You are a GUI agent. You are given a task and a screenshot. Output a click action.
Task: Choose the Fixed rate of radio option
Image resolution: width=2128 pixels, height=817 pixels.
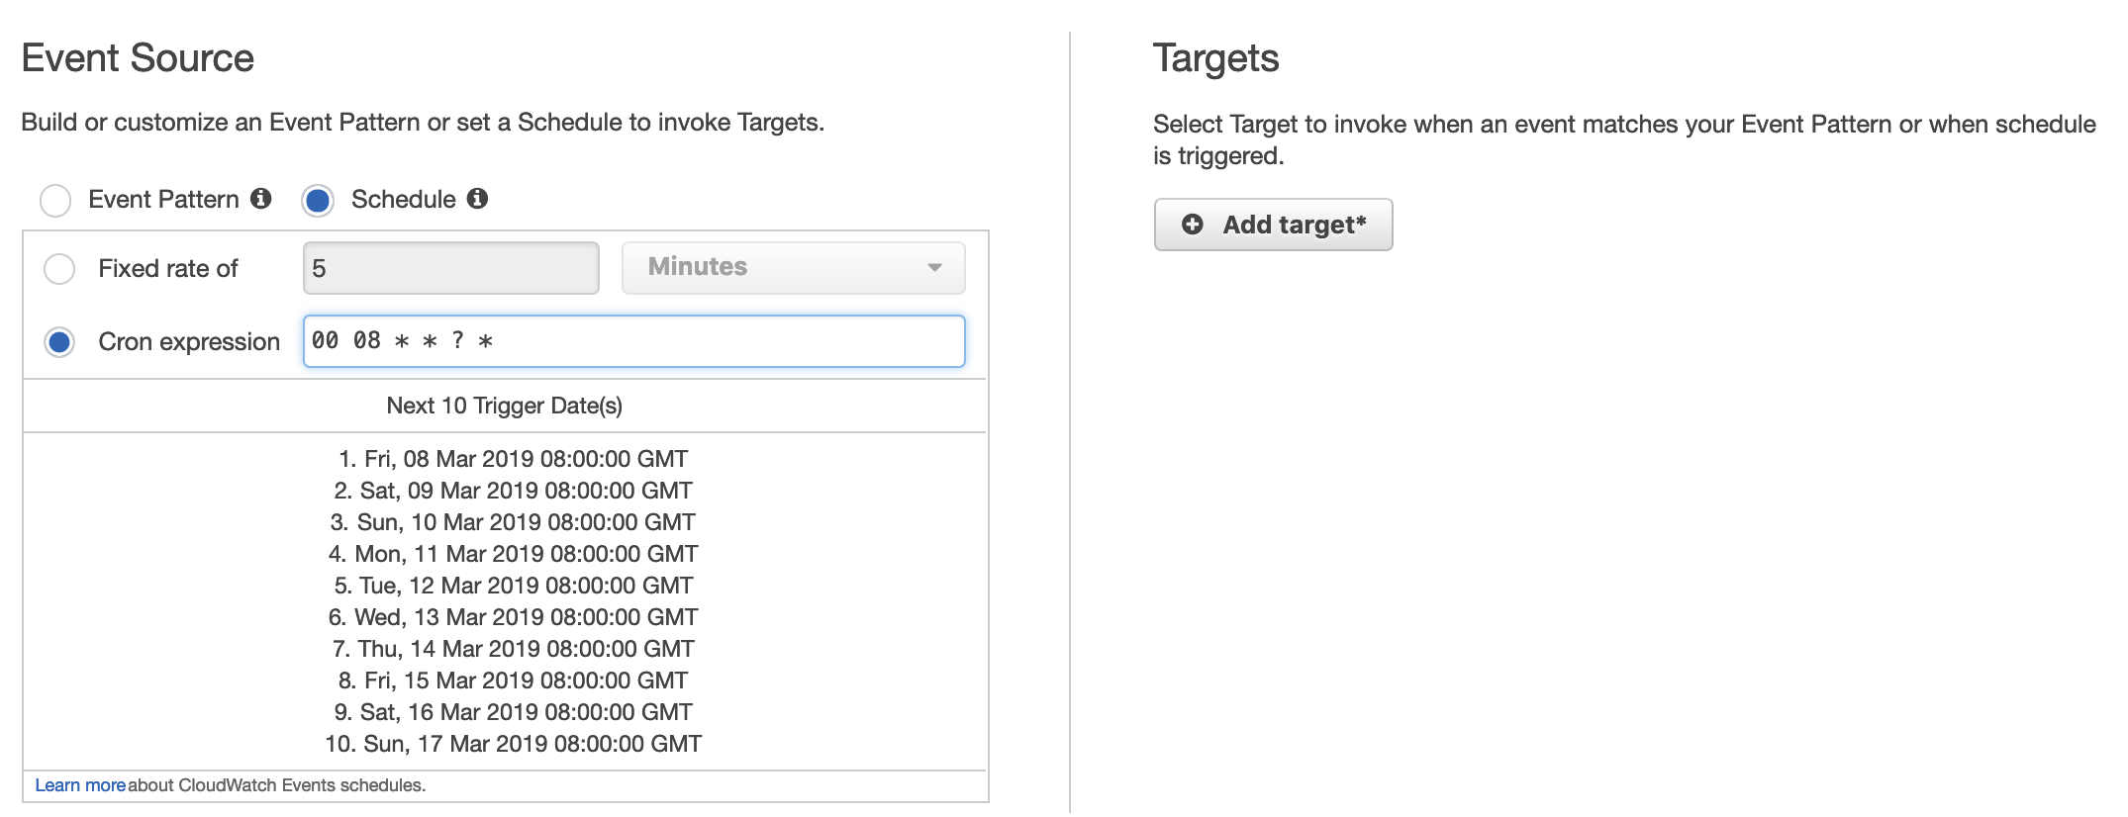tap(59, 268)
